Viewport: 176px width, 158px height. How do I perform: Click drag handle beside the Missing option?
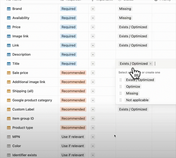pyautogui.click(x=121, y=93)
